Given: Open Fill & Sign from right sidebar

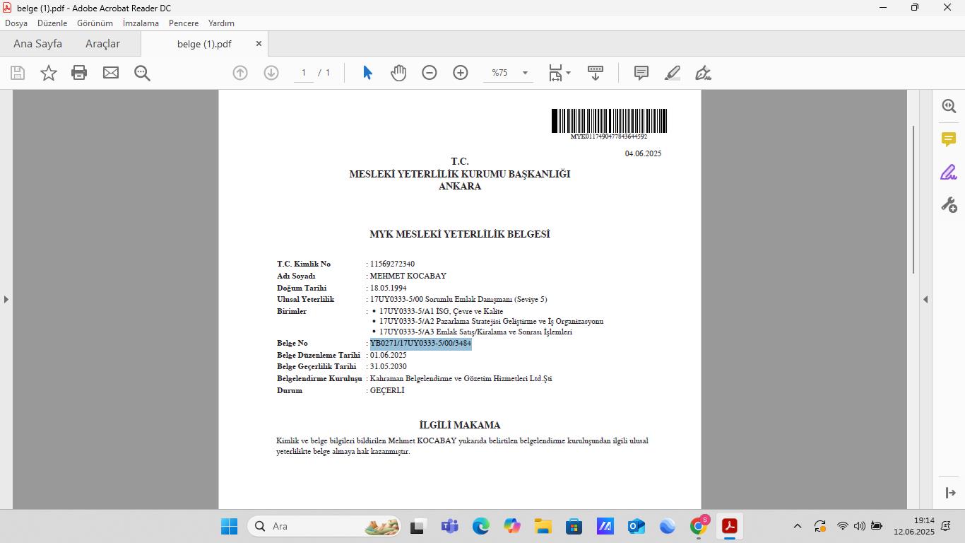Looking at the screenshot, I should tap(948, 172).
